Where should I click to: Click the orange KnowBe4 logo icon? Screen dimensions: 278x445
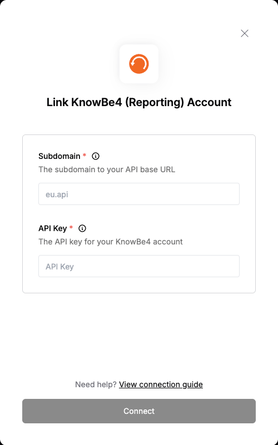(x=139, y=64)
